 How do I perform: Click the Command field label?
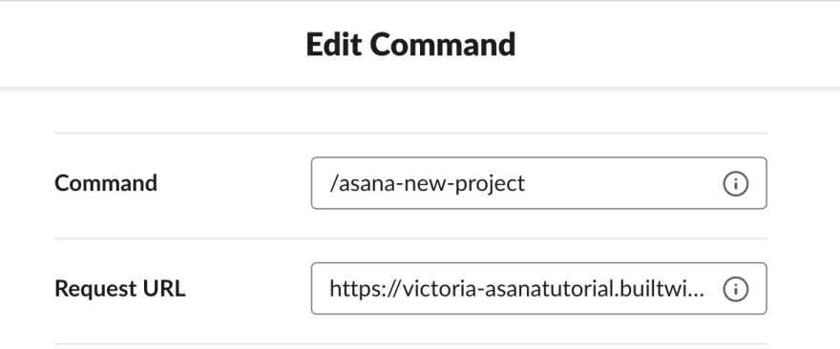(106, 183)
